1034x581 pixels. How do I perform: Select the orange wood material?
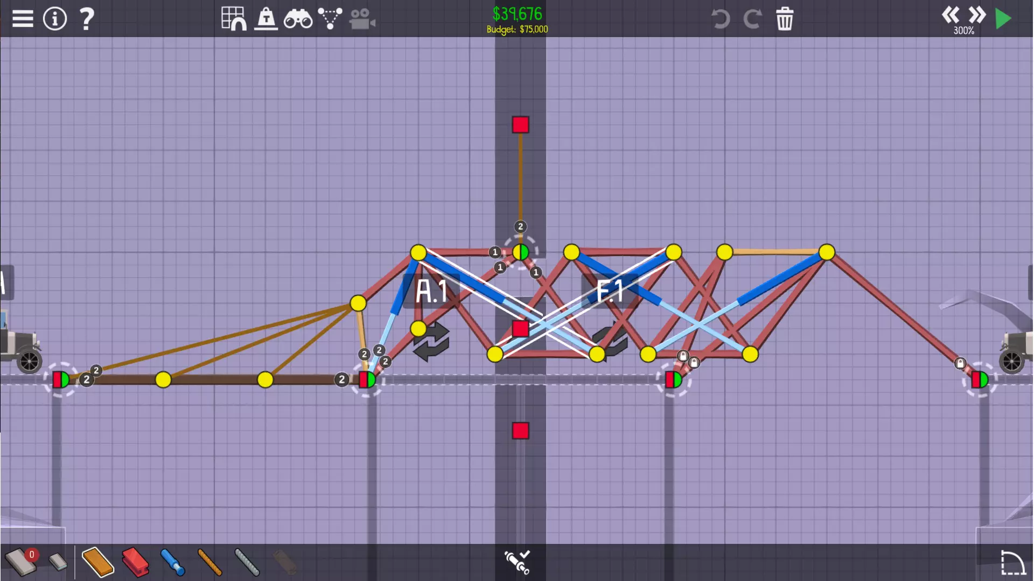click(x=98, y=562)
